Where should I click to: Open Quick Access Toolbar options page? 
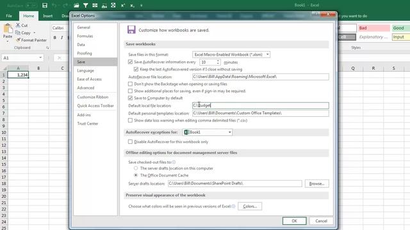(x=95, y=105)
